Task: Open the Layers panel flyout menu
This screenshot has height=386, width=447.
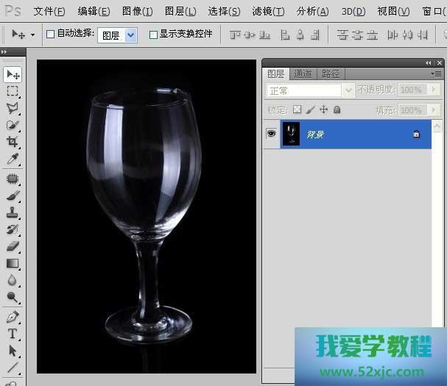Action: (434, 74)
